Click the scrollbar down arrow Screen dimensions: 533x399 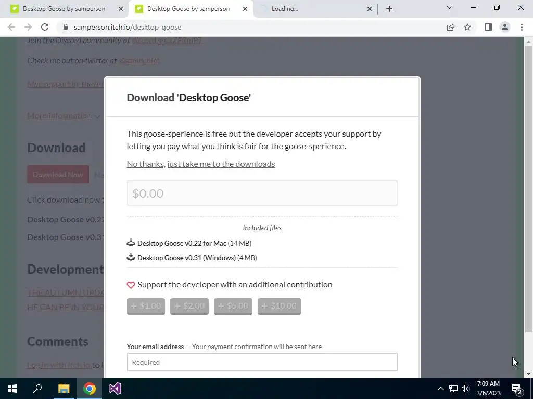[x=528, y=374]
